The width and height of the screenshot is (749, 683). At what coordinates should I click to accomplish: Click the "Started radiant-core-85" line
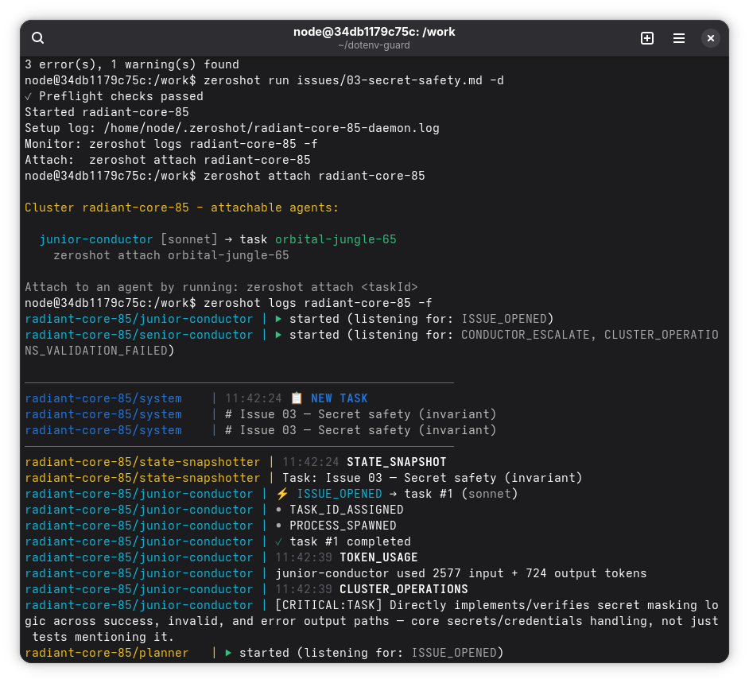107,112
